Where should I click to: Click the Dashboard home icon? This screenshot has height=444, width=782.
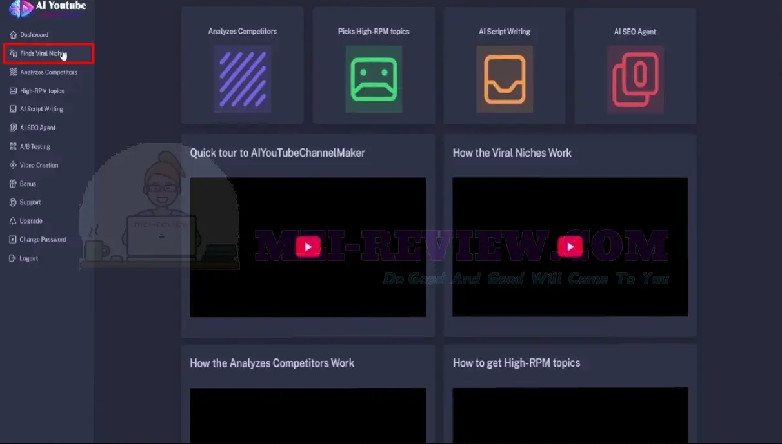(x=14, y=35)
